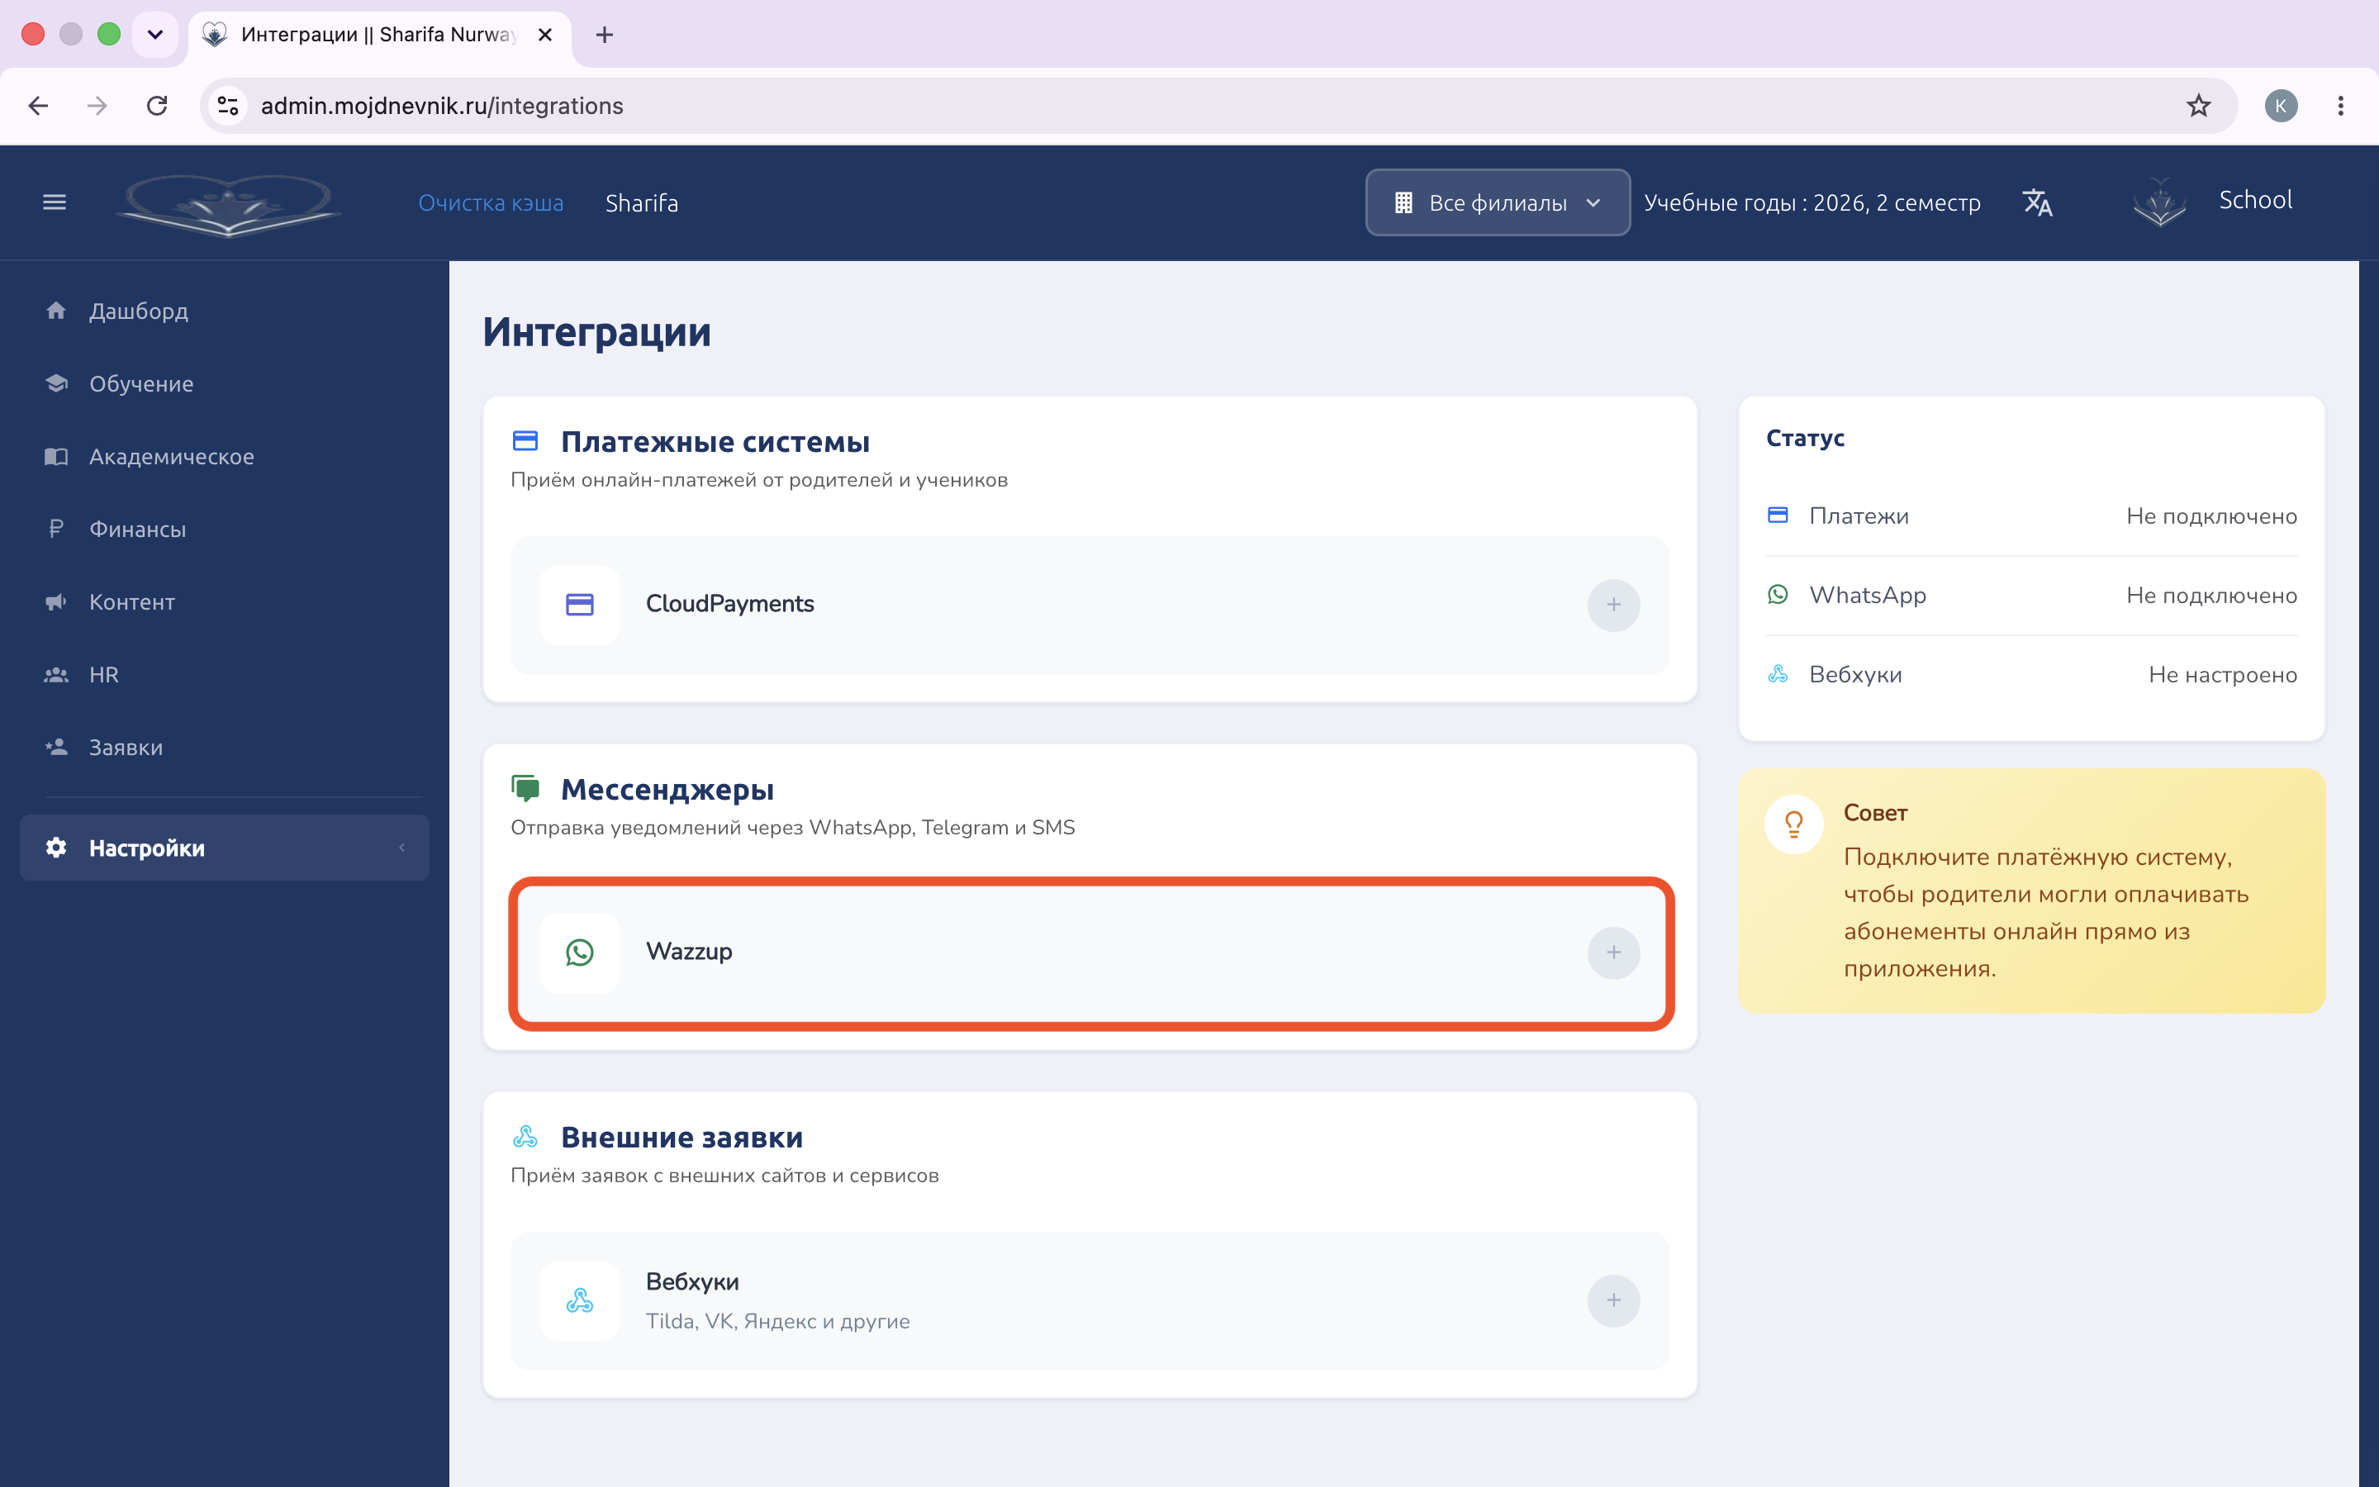Add Вебхуки integration with plus button
This screenshot has height=1487, width=2379.
coord(1613,1300)
